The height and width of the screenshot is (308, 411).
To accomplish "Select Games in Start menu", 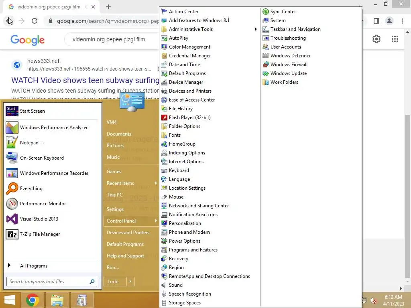I will pos(114,172).
